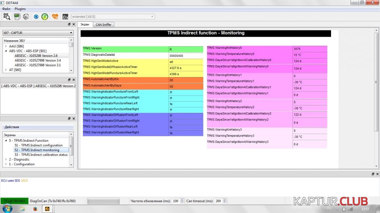Click the taskbar clock showing 12:57
The height and width of the screenshot is (213, 380).
click(365, 209)
